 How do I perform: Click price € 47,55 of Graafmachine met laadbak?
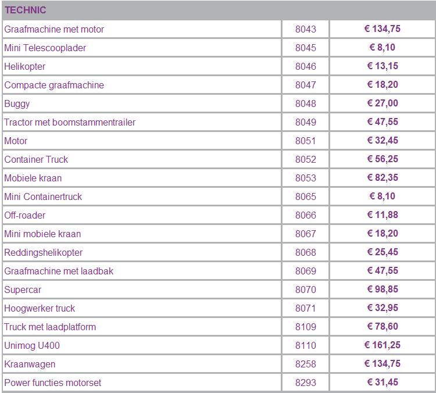[383, 271]
